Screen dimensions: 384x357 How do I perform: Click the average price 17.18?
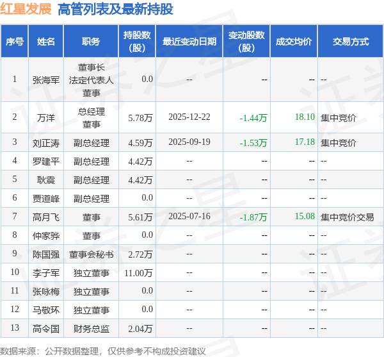click(x=305, y=142)
